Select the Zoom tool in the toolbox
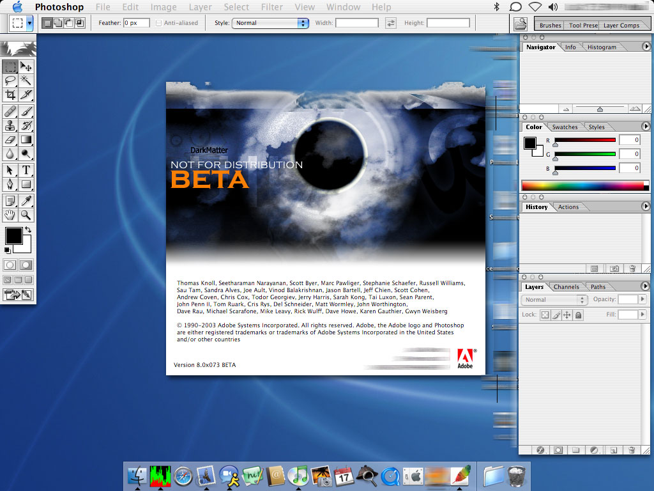The width and height of the screenshot is (654, 491). 26,215
